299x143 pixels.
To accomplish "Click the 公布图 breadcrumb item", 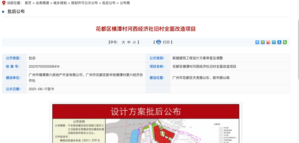I will point(125,3).
